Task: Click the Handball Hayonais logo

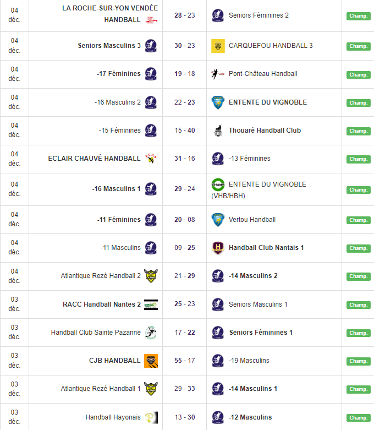Action: point(150,417)
